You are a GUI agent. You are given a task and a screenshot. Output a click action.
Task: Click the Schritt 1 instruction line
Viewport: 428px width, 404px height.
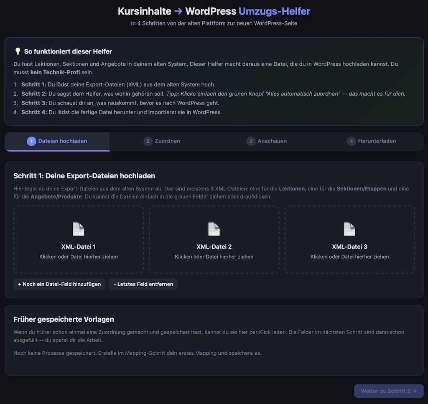[118, 84]
